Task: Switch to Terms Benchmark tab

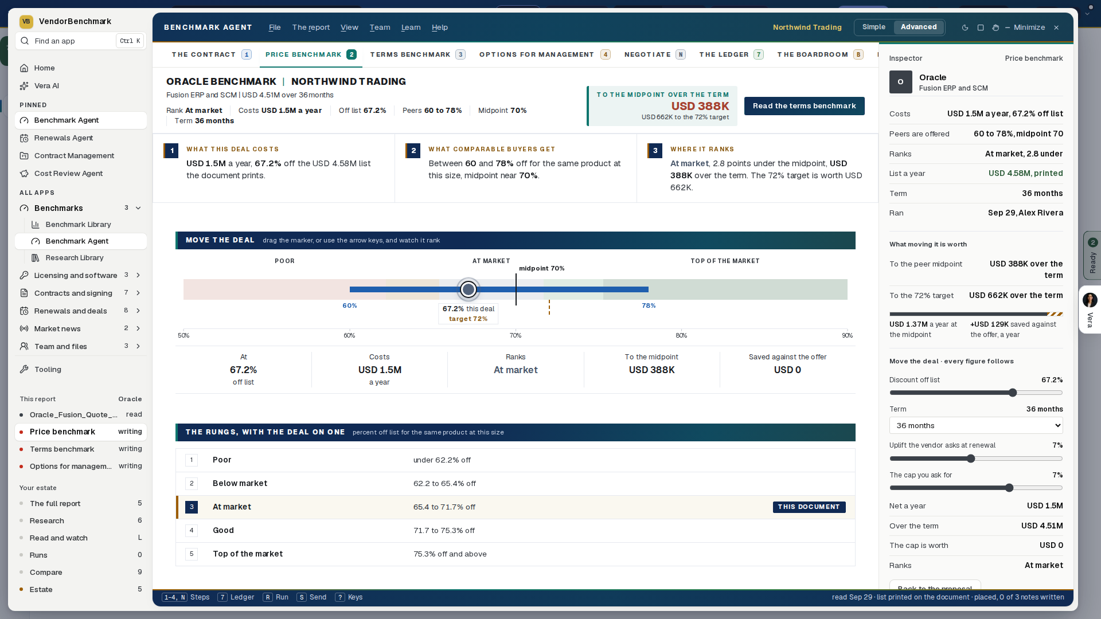Action: [417, 54]
